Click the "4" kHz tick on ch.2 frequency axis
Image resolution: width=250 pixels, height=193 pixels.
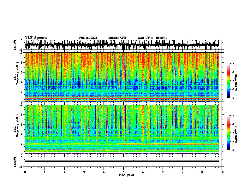tap(22, 134)
